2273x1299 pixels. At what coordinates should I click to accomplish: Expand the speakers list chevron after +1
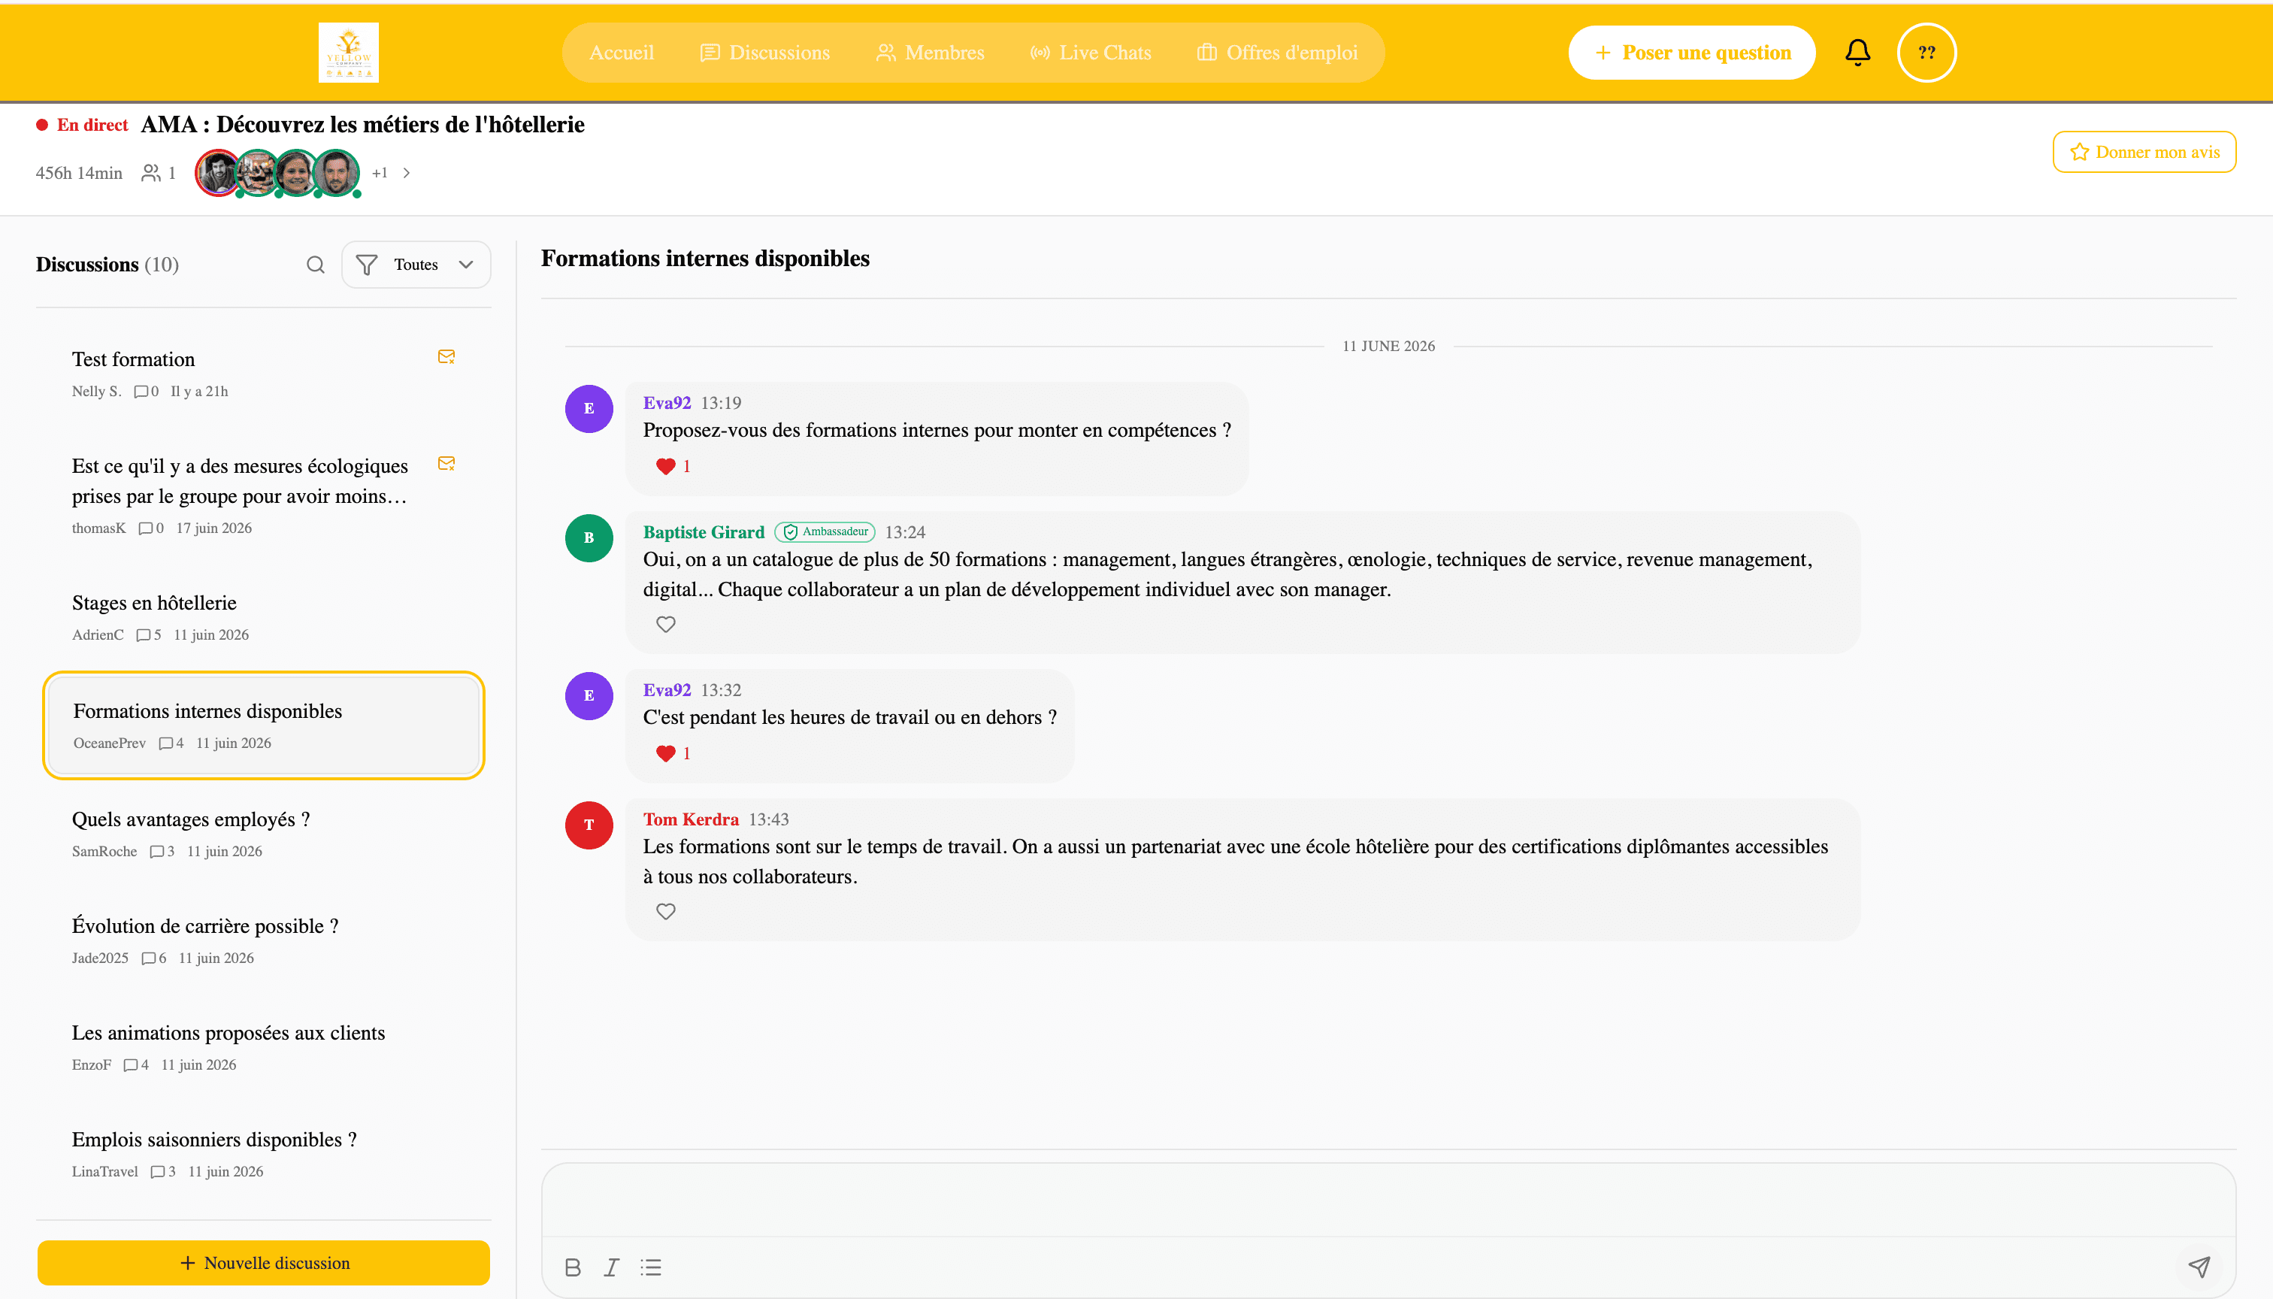coord(407,173)
